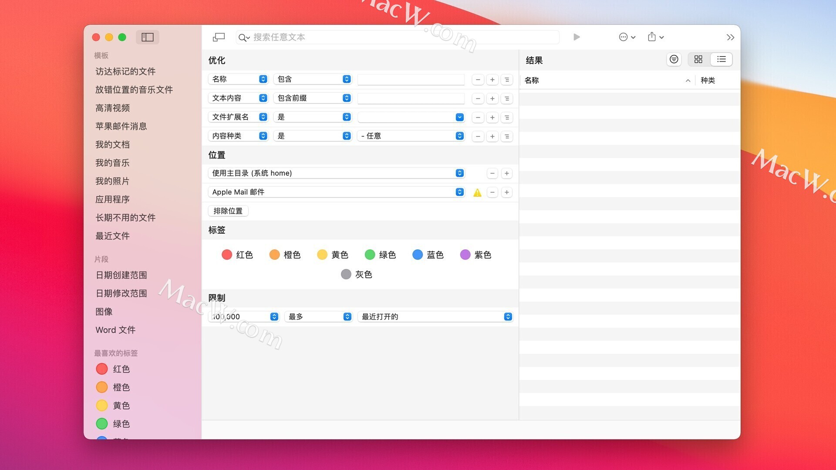
Task: Select 放错位置的音乐文件 template
Action: coord(134,90)
